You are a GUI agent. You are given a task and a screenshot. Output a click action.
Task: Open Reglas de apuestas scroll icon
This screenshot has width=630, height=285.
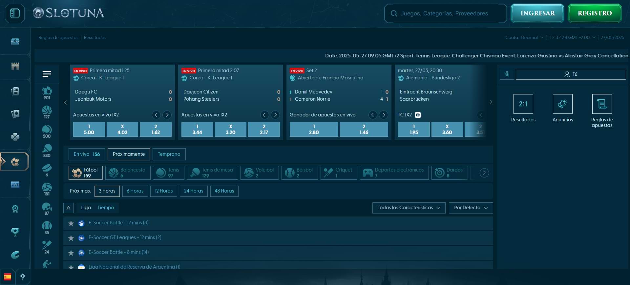pyautogui.click(x=602, y=104)
